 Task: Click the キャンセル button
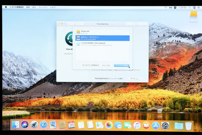coord(106,65)
